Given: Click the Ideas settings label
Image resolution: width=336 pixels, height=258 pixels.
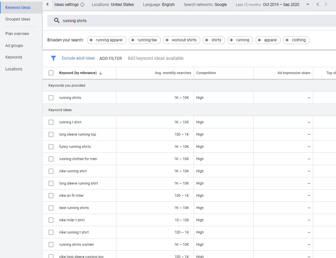Looking at the screenshot, I should coord(67,5).
